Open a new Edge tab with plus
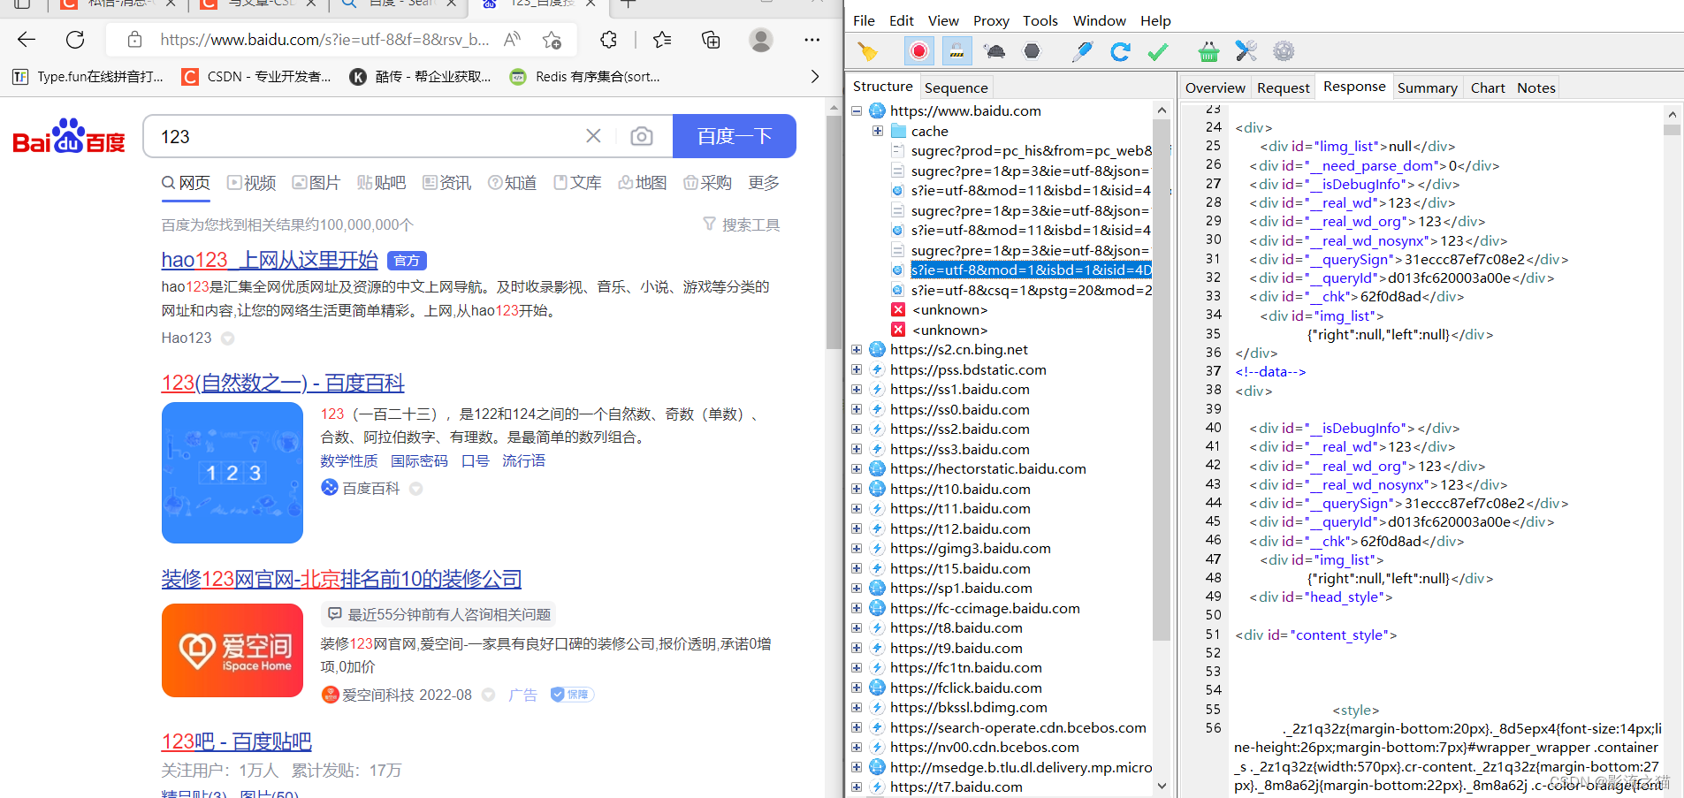 [628, 4]
